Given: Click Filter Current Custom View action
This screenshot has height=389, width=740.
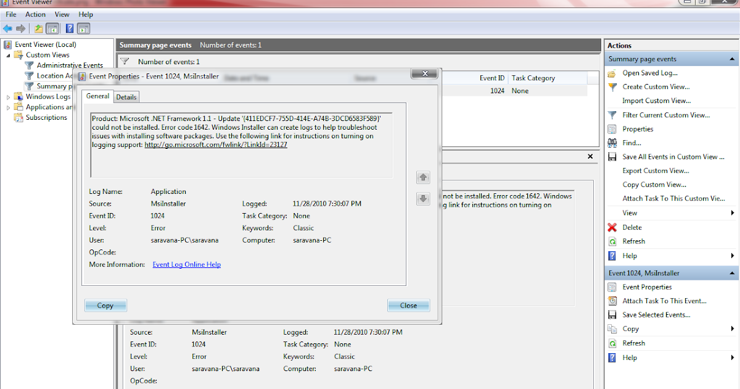Looking at the screenshot, I should coord(666,115).
